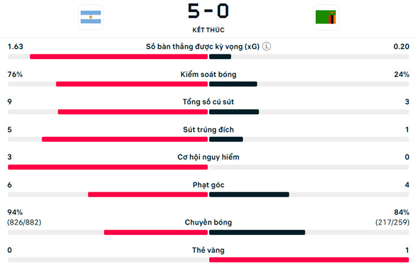Select the Tổng số cú sút row label
Viewport: 416px width, 268px height.
coord(208,102)
